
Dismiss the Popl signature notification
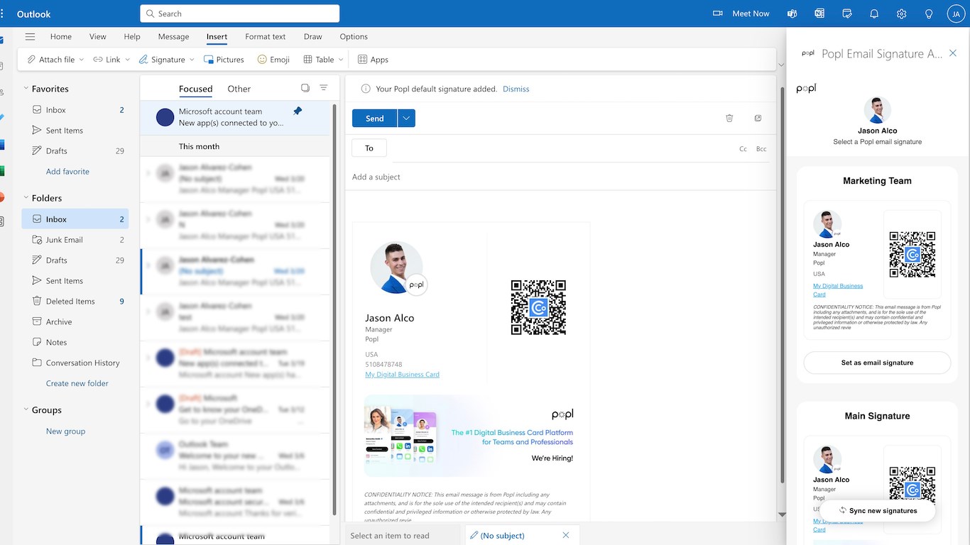(x=516, y=89)
